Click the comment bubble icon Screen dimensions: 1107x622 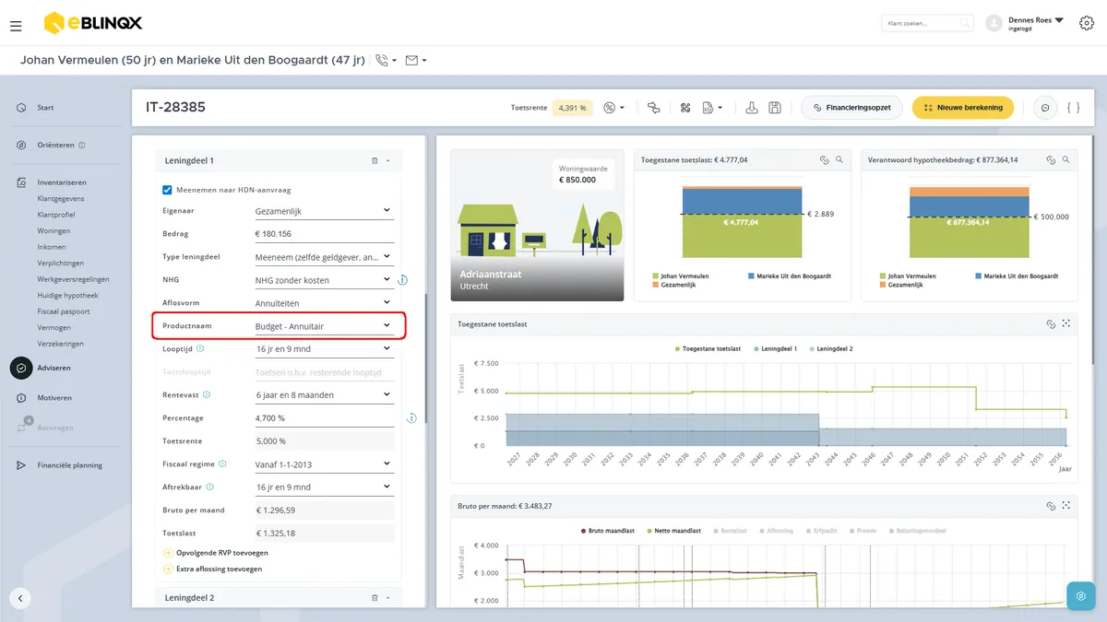(1045, 108)
